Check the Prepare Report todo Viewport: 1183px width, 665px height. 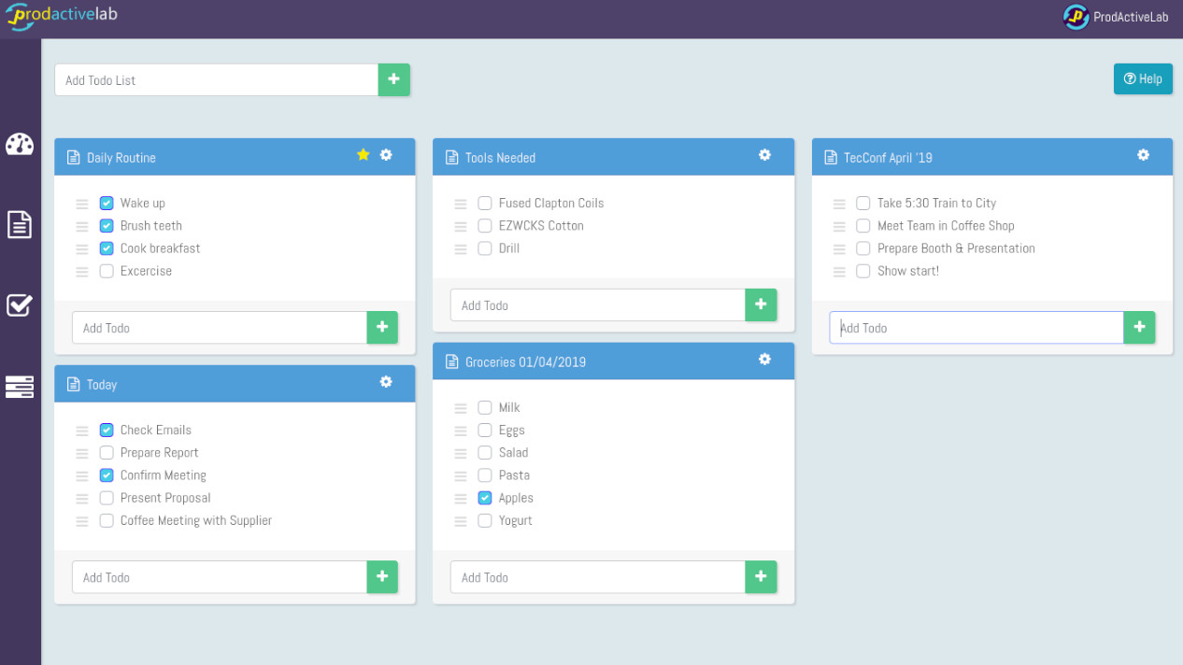pos(107,452)
